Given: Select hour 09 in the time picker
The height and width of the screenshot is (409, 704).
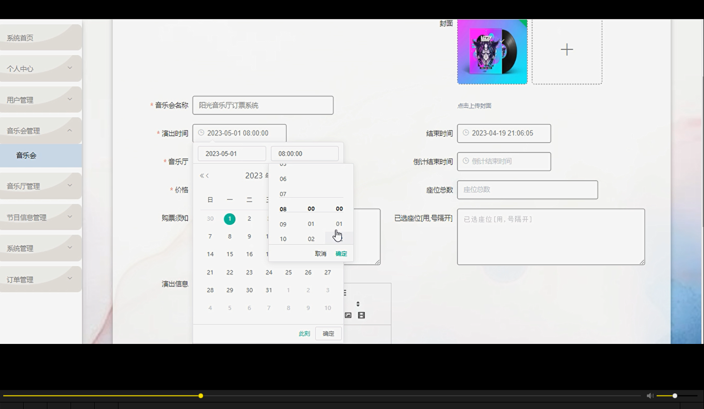Looking at the screenshot, I should [283, 224].
